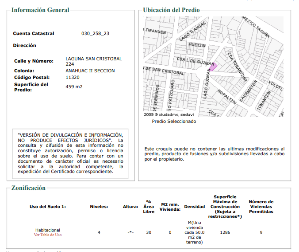The height and width of the screenshot is (252, 299).
Task: Click Número de Viviendas Permitidas header
Action: coord(261,207)
